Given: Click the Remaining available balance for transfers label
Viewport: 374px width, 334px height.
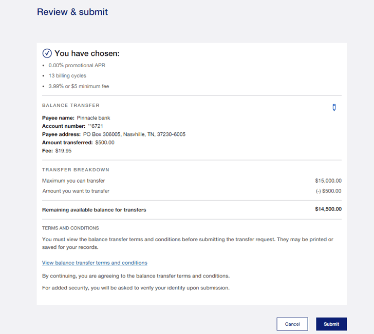Looking at the screenshot, I should pos(94,209).
